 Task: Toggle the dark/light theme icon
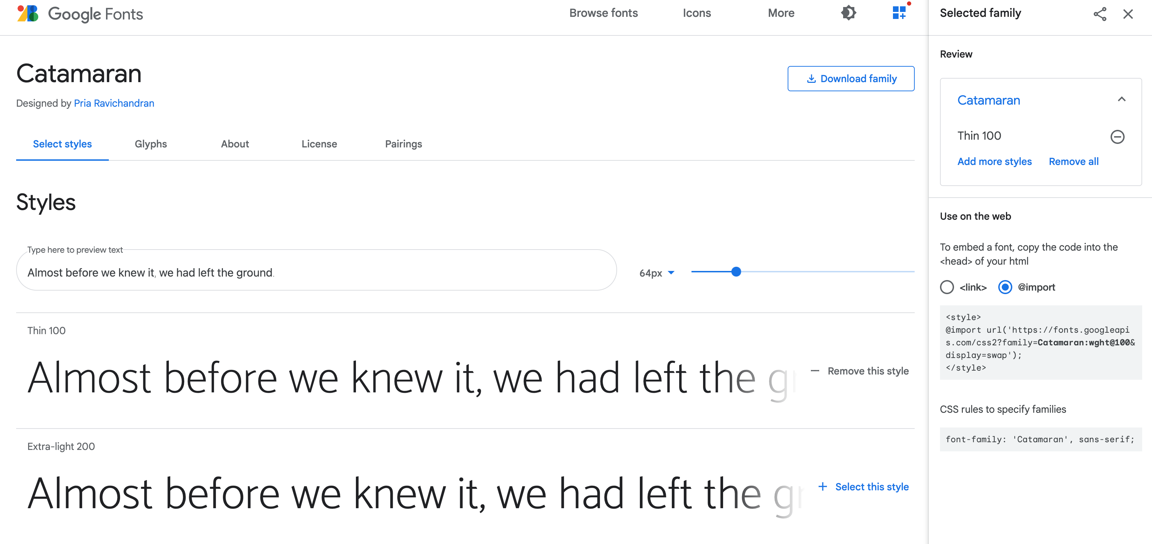click(848, 13)
